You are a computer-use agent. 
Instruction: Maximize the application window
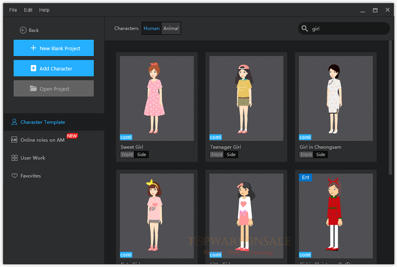click(375, 10)
